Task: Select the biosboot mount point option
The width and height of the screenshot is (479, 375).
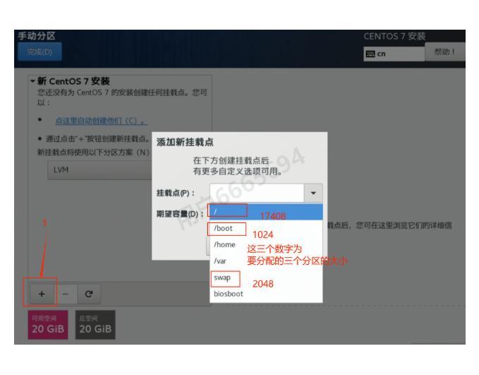Action: [x=266, y=294]
